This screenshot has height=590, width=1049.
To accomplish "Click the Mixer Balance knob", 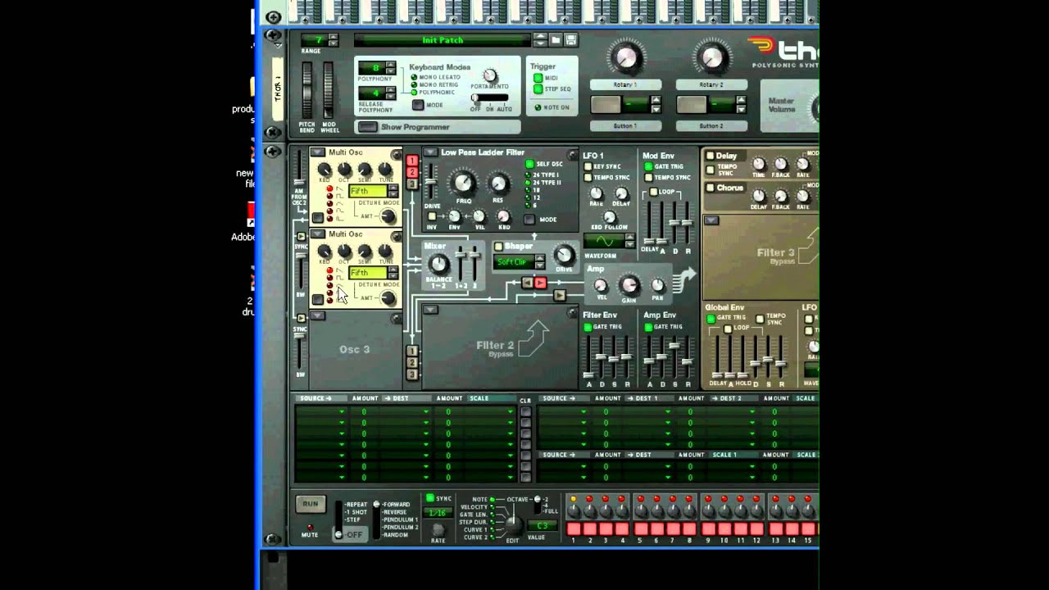I will point(439,264).
